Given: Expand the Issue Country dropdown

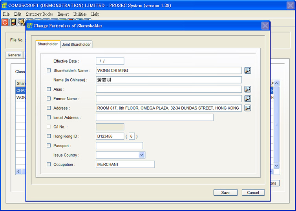Looking at the screenshot, I should click(x=142, y=155).
